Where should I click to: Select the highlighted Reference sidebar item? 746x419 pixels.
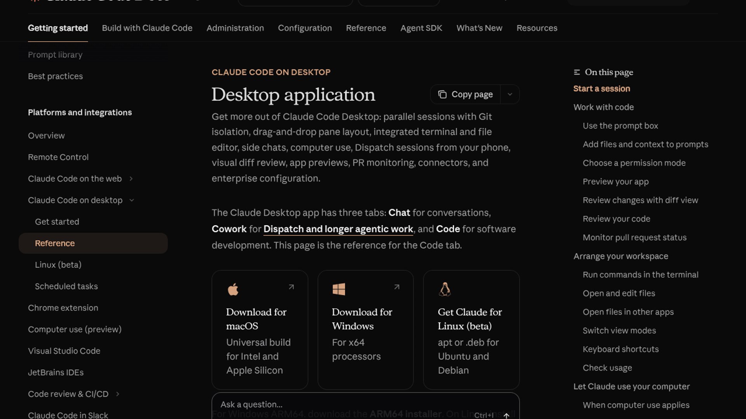pos(93,243)
